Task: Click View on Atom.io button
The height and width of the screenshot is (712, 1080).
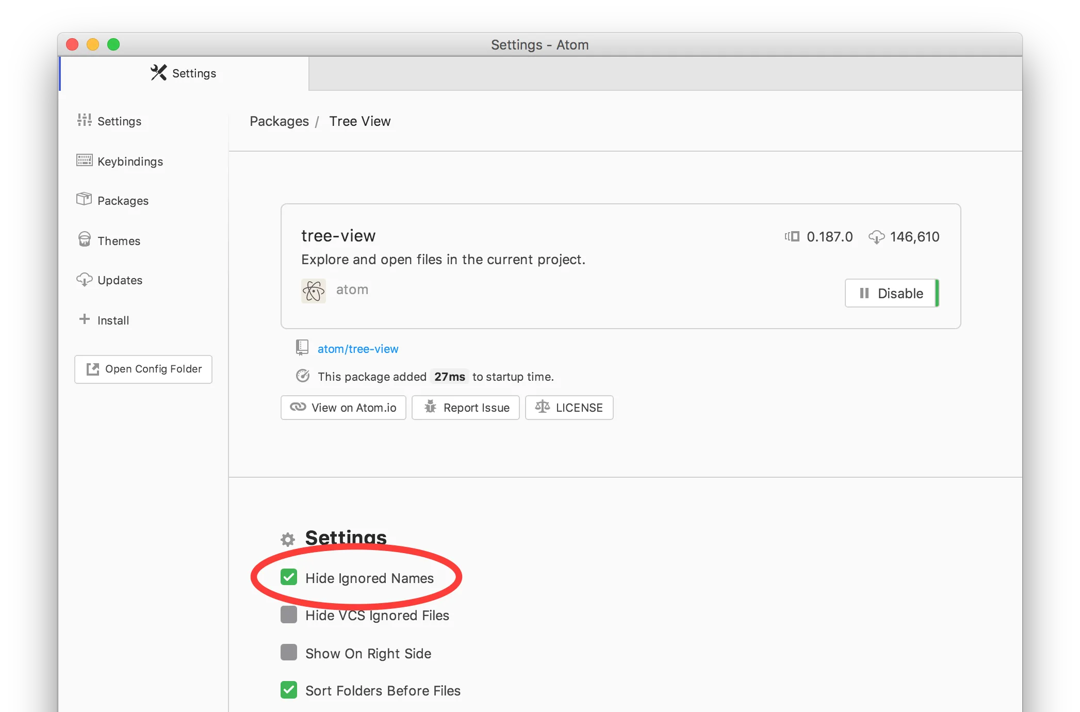Action: pyautogui.click(x=343, y=408)
